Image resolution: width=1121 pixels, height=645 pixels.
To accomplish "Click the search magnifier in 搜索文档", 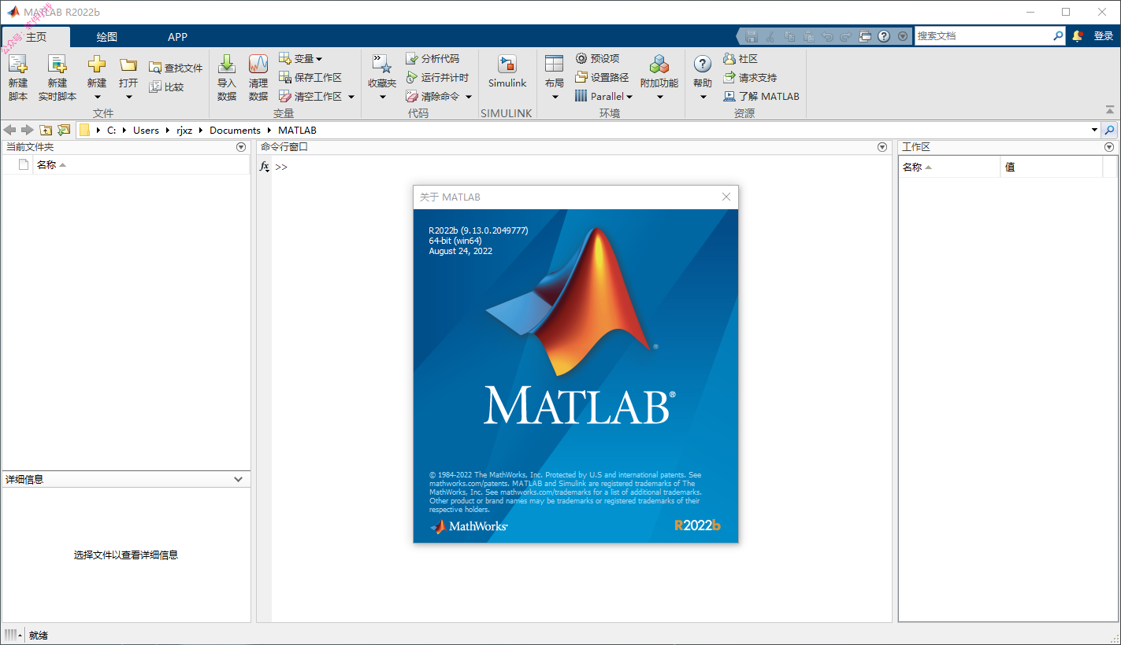I will [1058, 36].
